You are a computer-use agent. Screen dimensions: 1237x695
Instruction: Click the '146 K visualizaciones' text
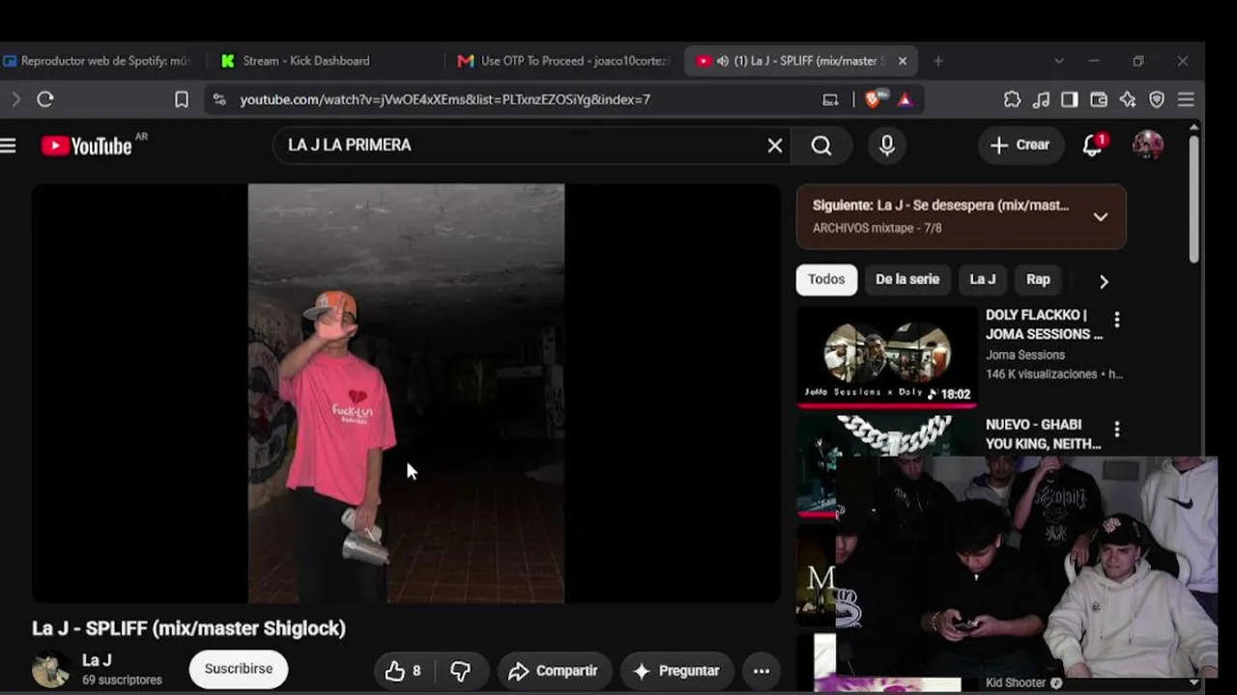(1042, 375)
